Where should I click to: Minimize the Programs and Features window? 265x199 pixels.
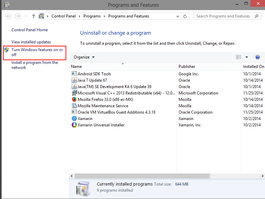pyautogui.click(x=237, y=4)
